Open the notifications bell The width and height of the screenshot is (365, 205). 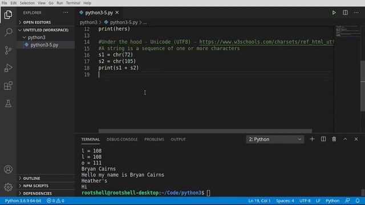[x=358, y=200]
